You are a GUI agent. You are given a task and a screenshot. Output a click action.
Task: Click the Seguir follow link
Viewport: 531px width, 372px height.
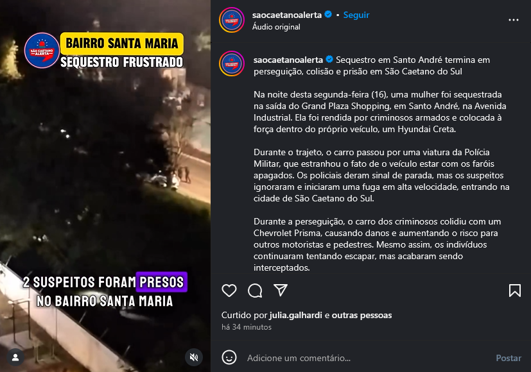356,15
